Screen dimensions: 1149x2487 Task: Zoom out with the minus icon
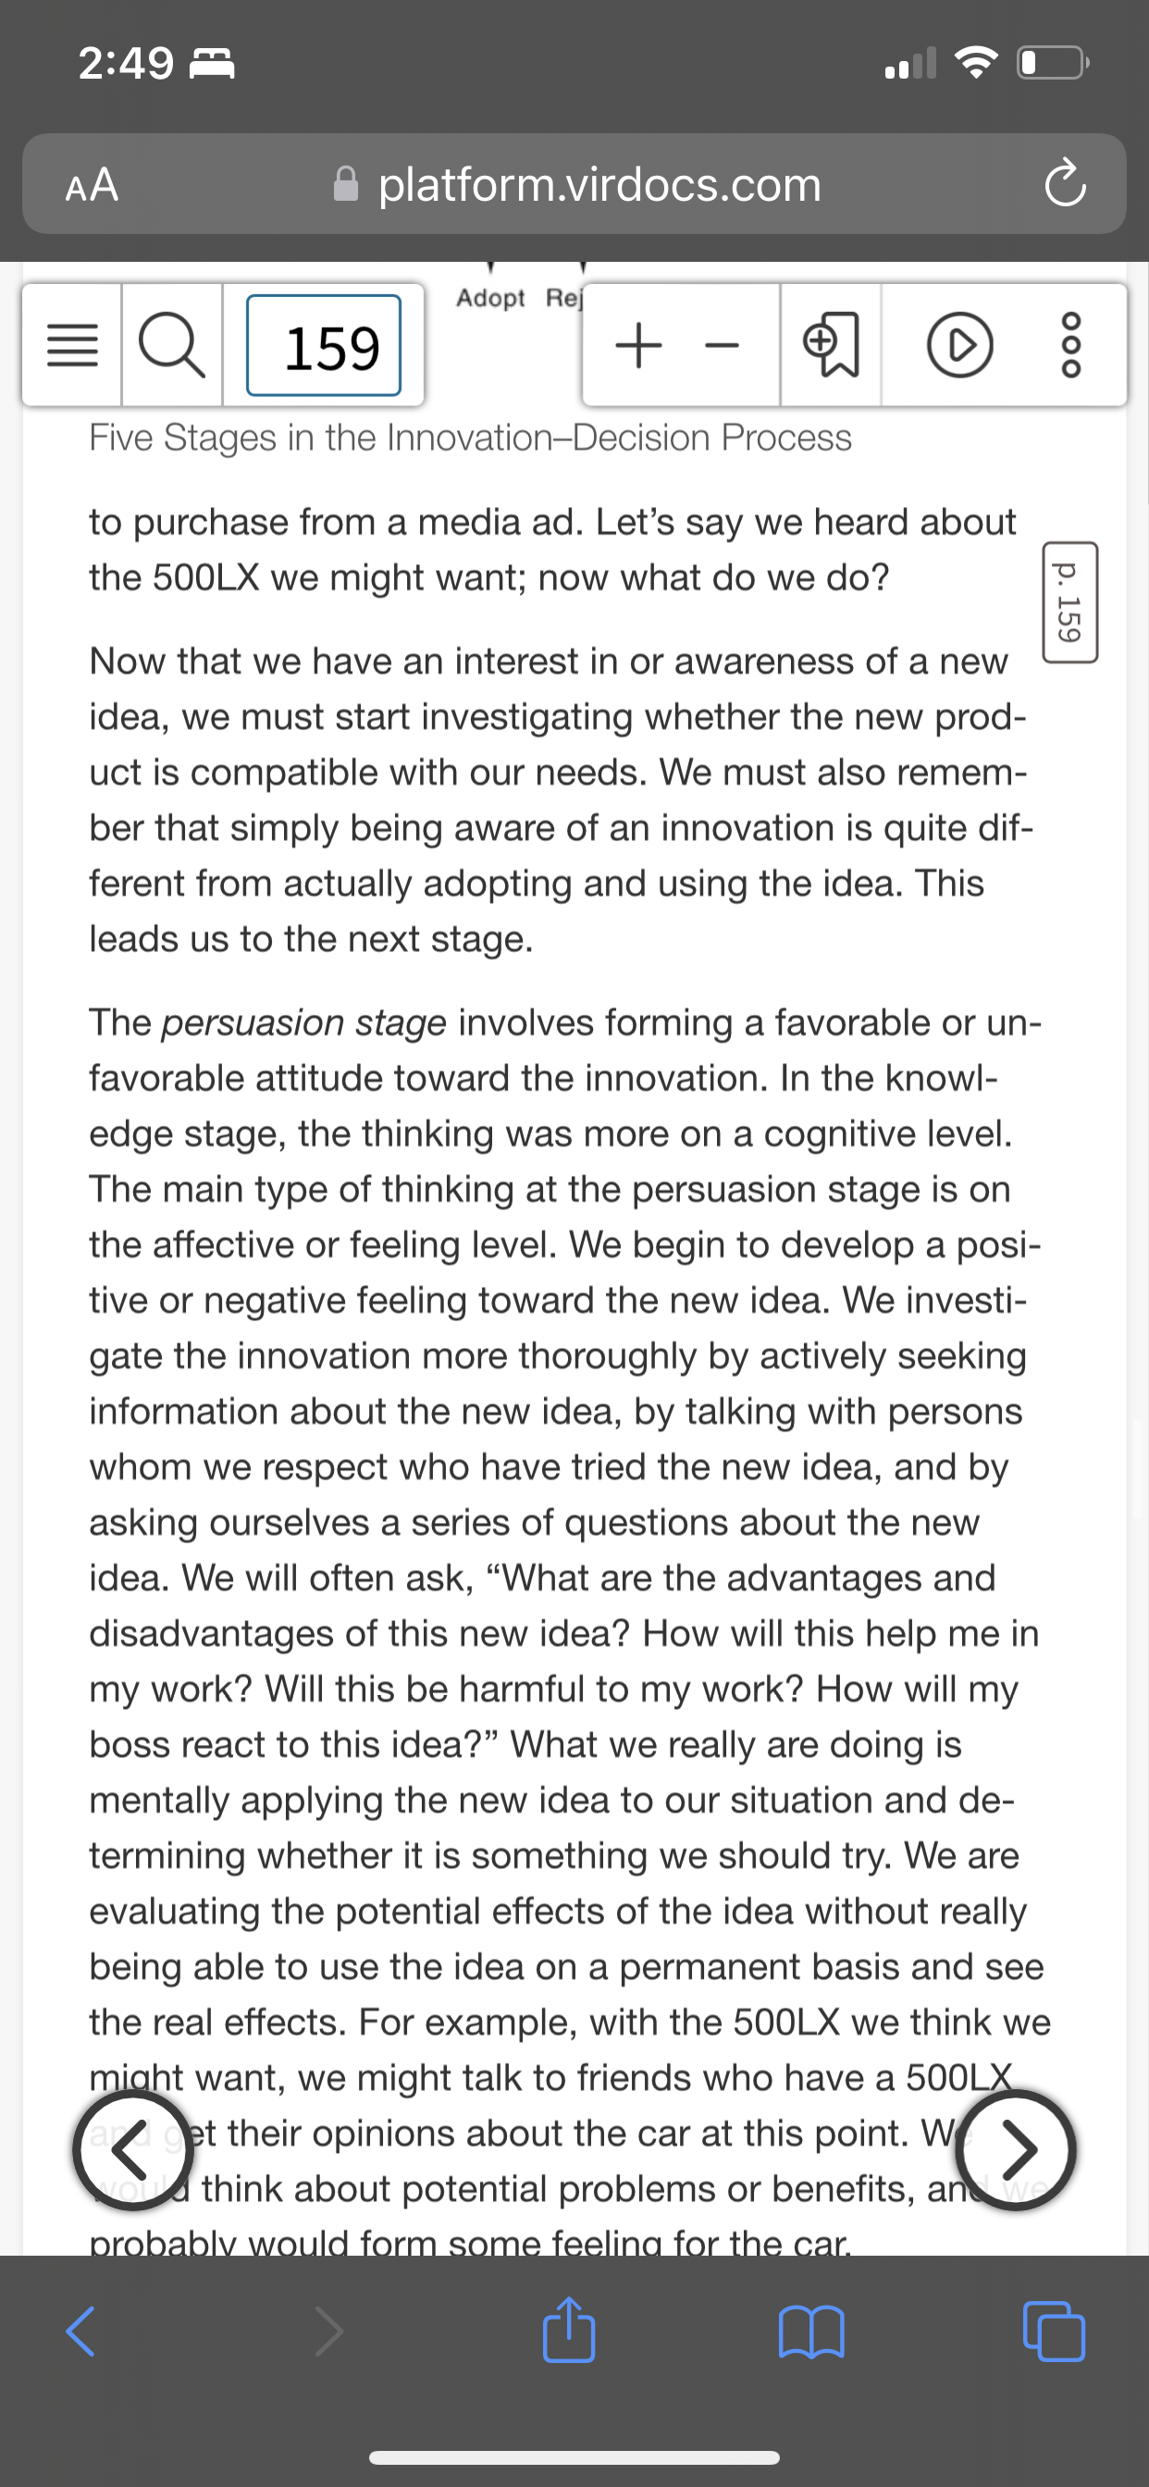coord(722,346)
